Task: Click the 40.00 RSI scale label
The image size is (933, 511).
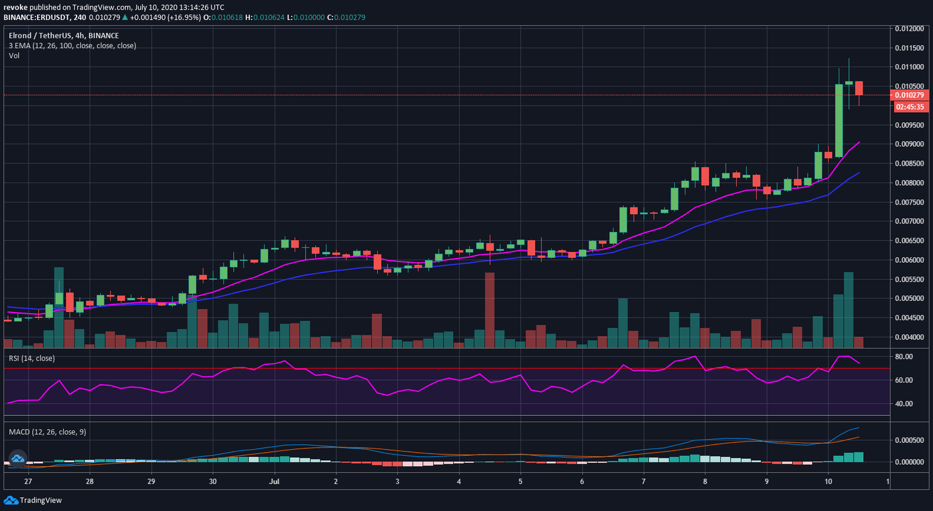Action: coord(904,404)
